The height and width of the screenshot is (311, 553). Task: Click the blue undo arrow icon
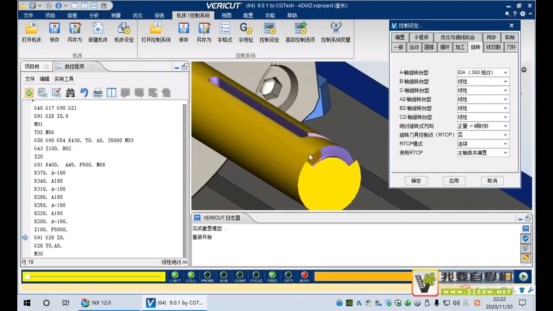(x=84, y=92)
